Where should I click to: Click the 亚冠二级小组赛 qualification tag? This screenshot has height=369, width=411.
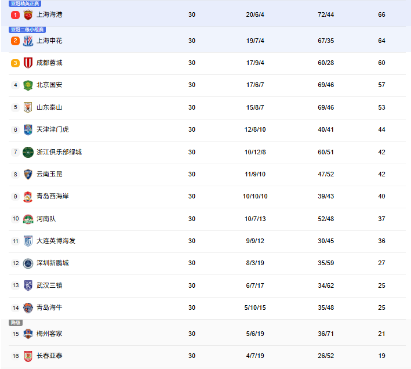pyautogui.click(x=27, y=30)
